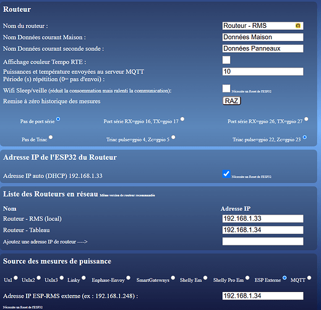Click 'Routeur' section heading

point(17,9)
